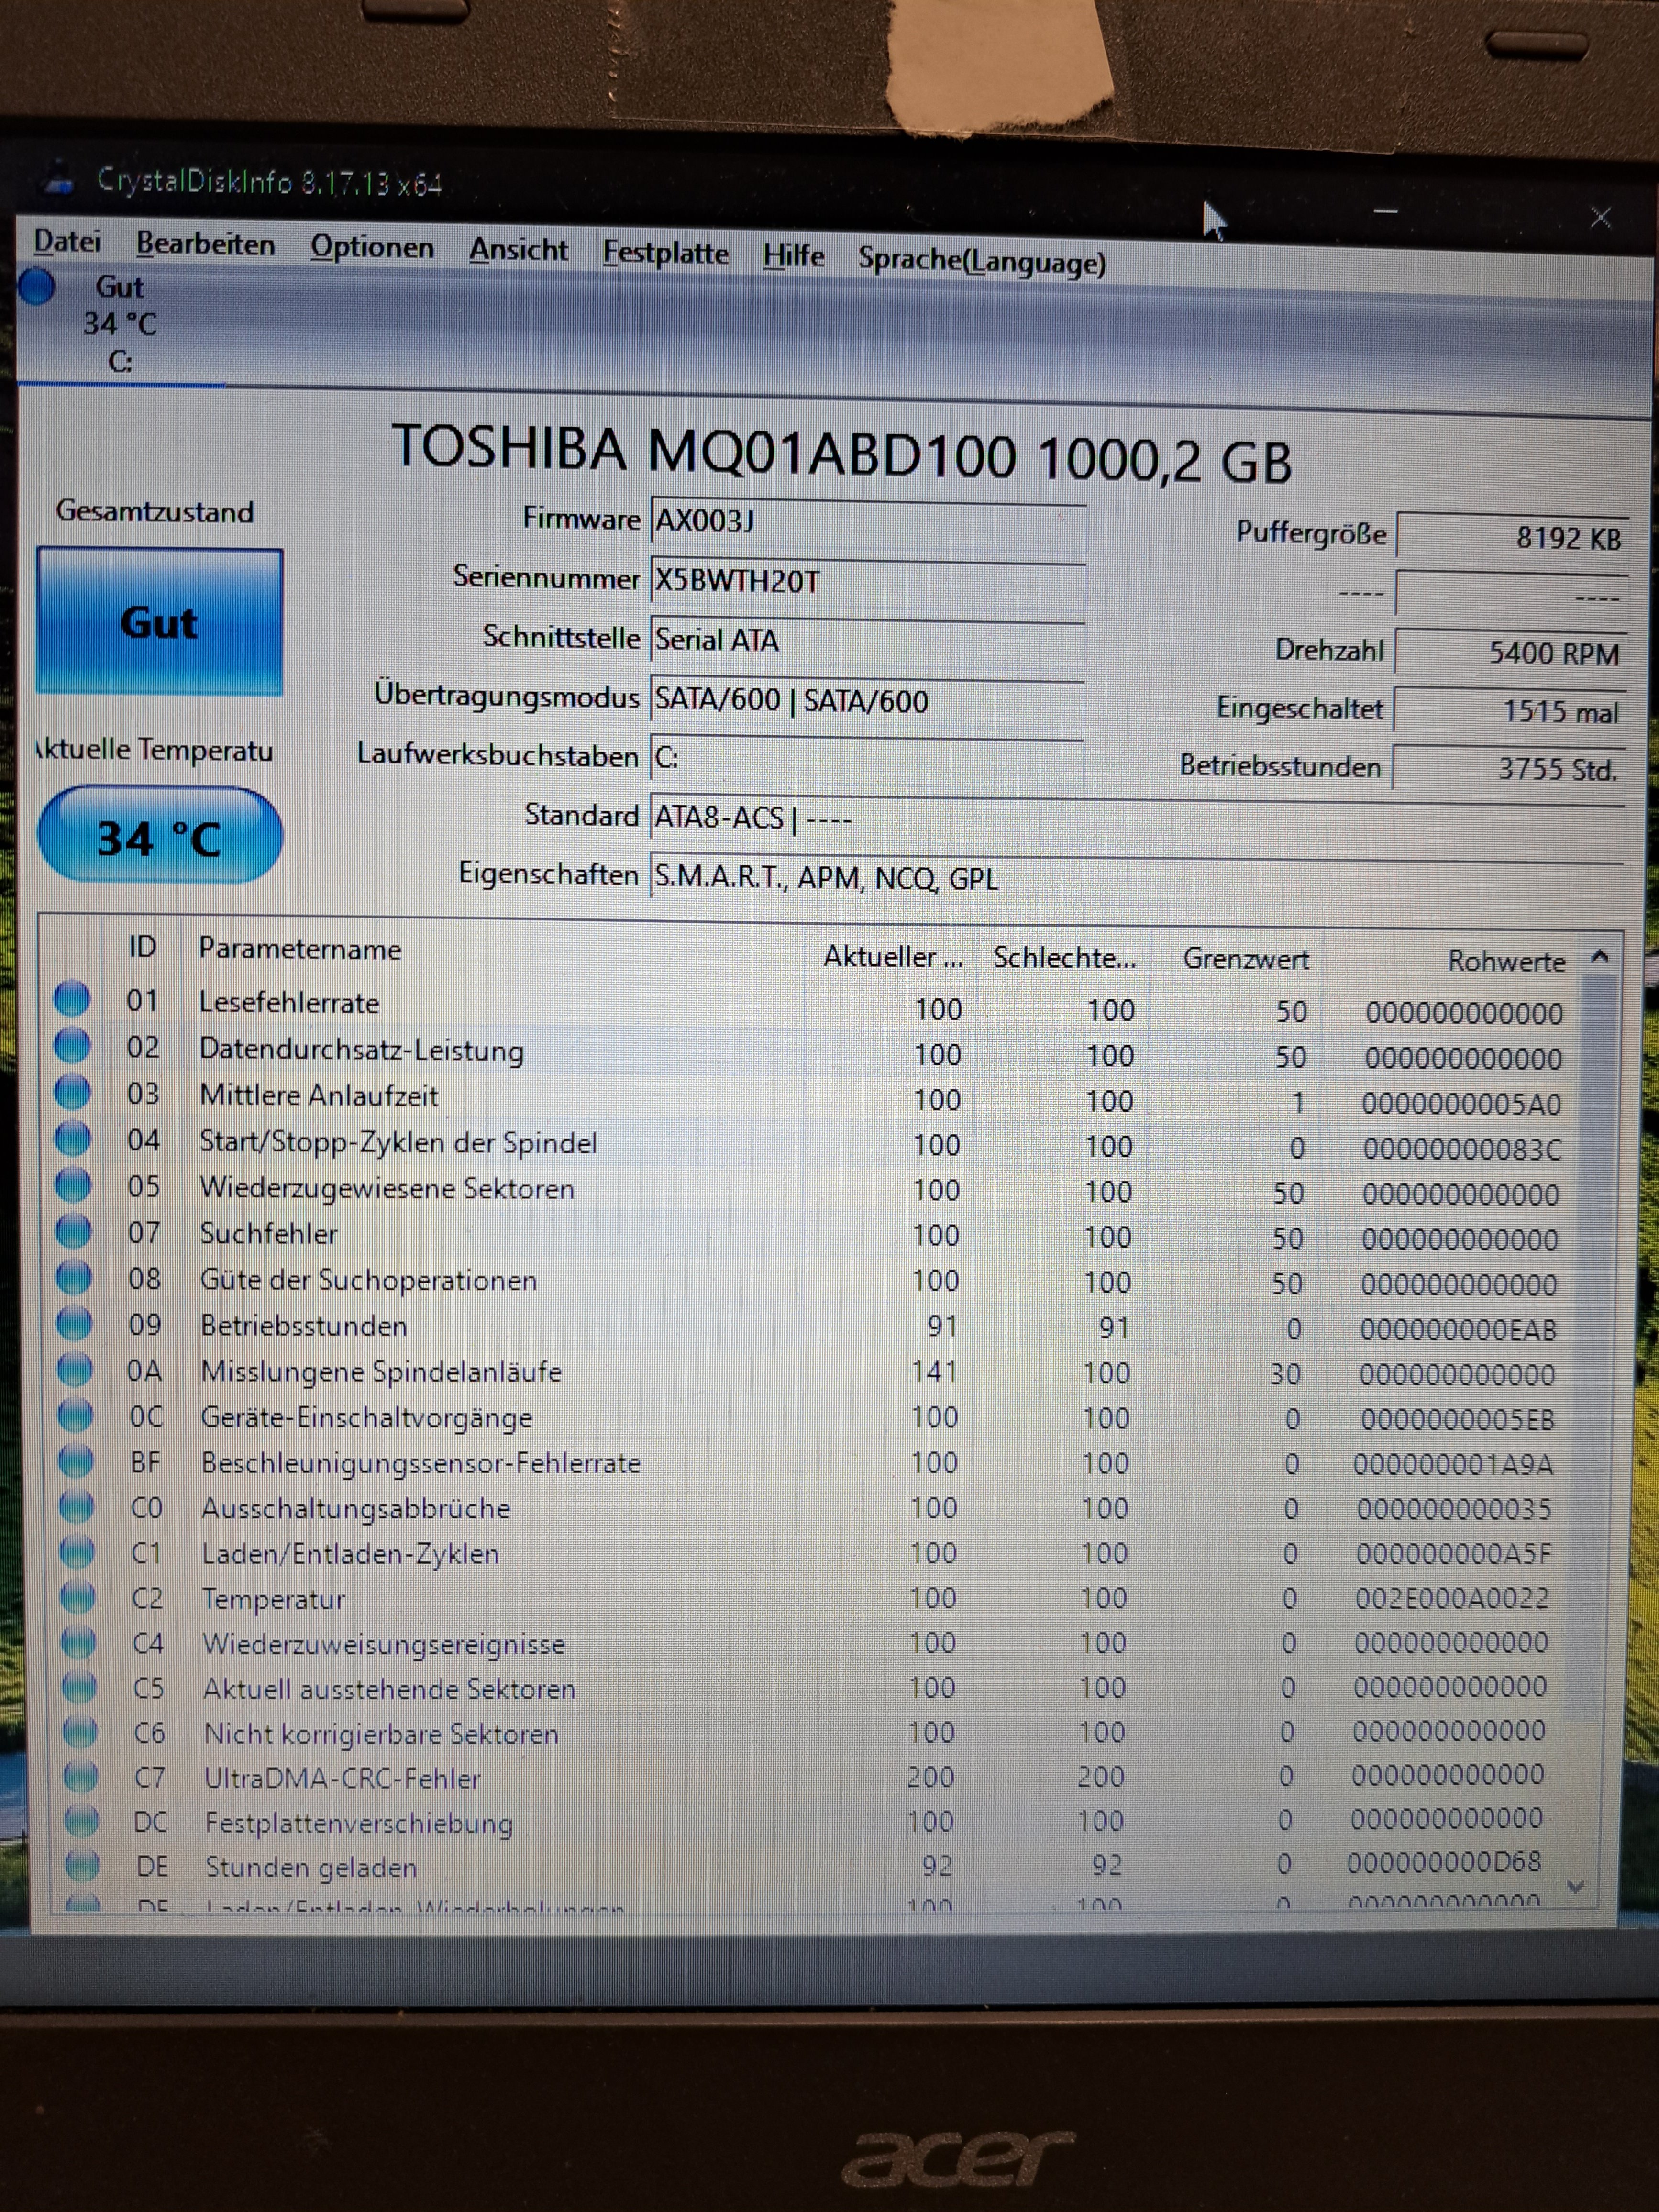
Task: Open the Festplatte menu
Action: 665,253
